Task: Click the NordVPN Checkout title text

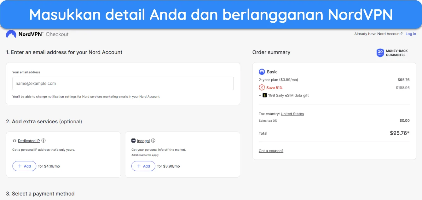Action: (43, 34)
